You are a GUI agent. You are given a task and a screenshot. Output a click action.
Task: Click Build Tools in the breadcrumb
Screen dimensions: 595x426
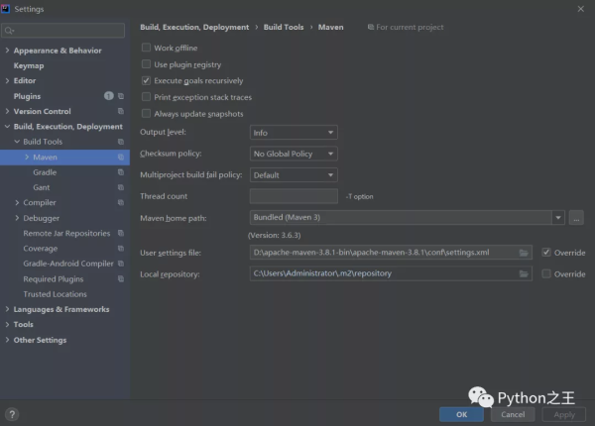tap(286, 28)
